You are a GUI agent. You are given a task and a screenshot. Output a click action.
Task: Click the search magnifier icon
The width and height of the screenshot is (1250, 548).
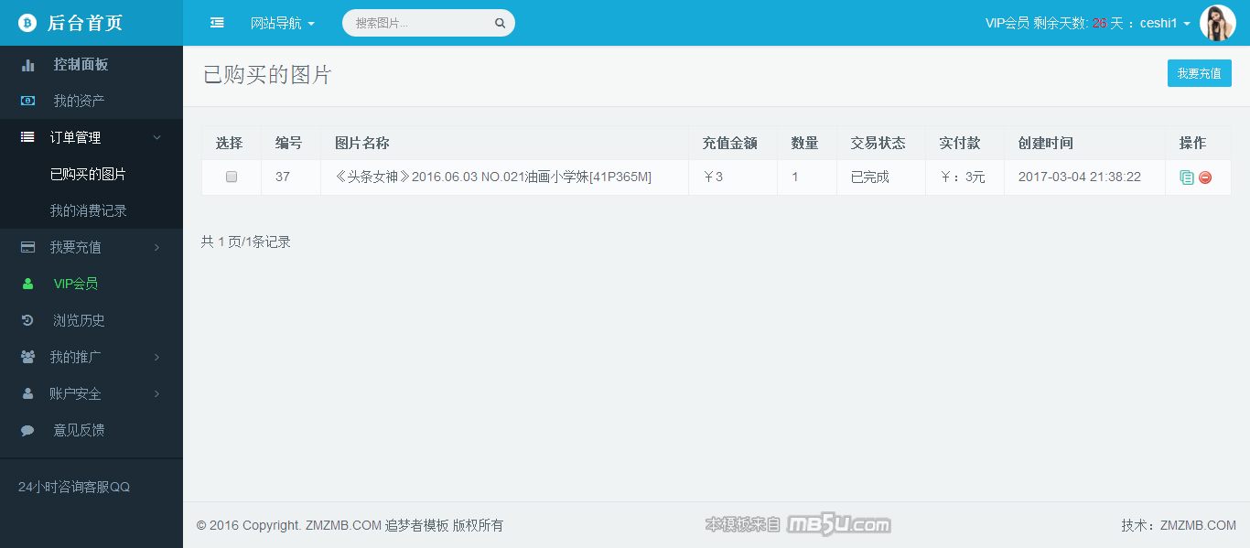click(500, 24)
